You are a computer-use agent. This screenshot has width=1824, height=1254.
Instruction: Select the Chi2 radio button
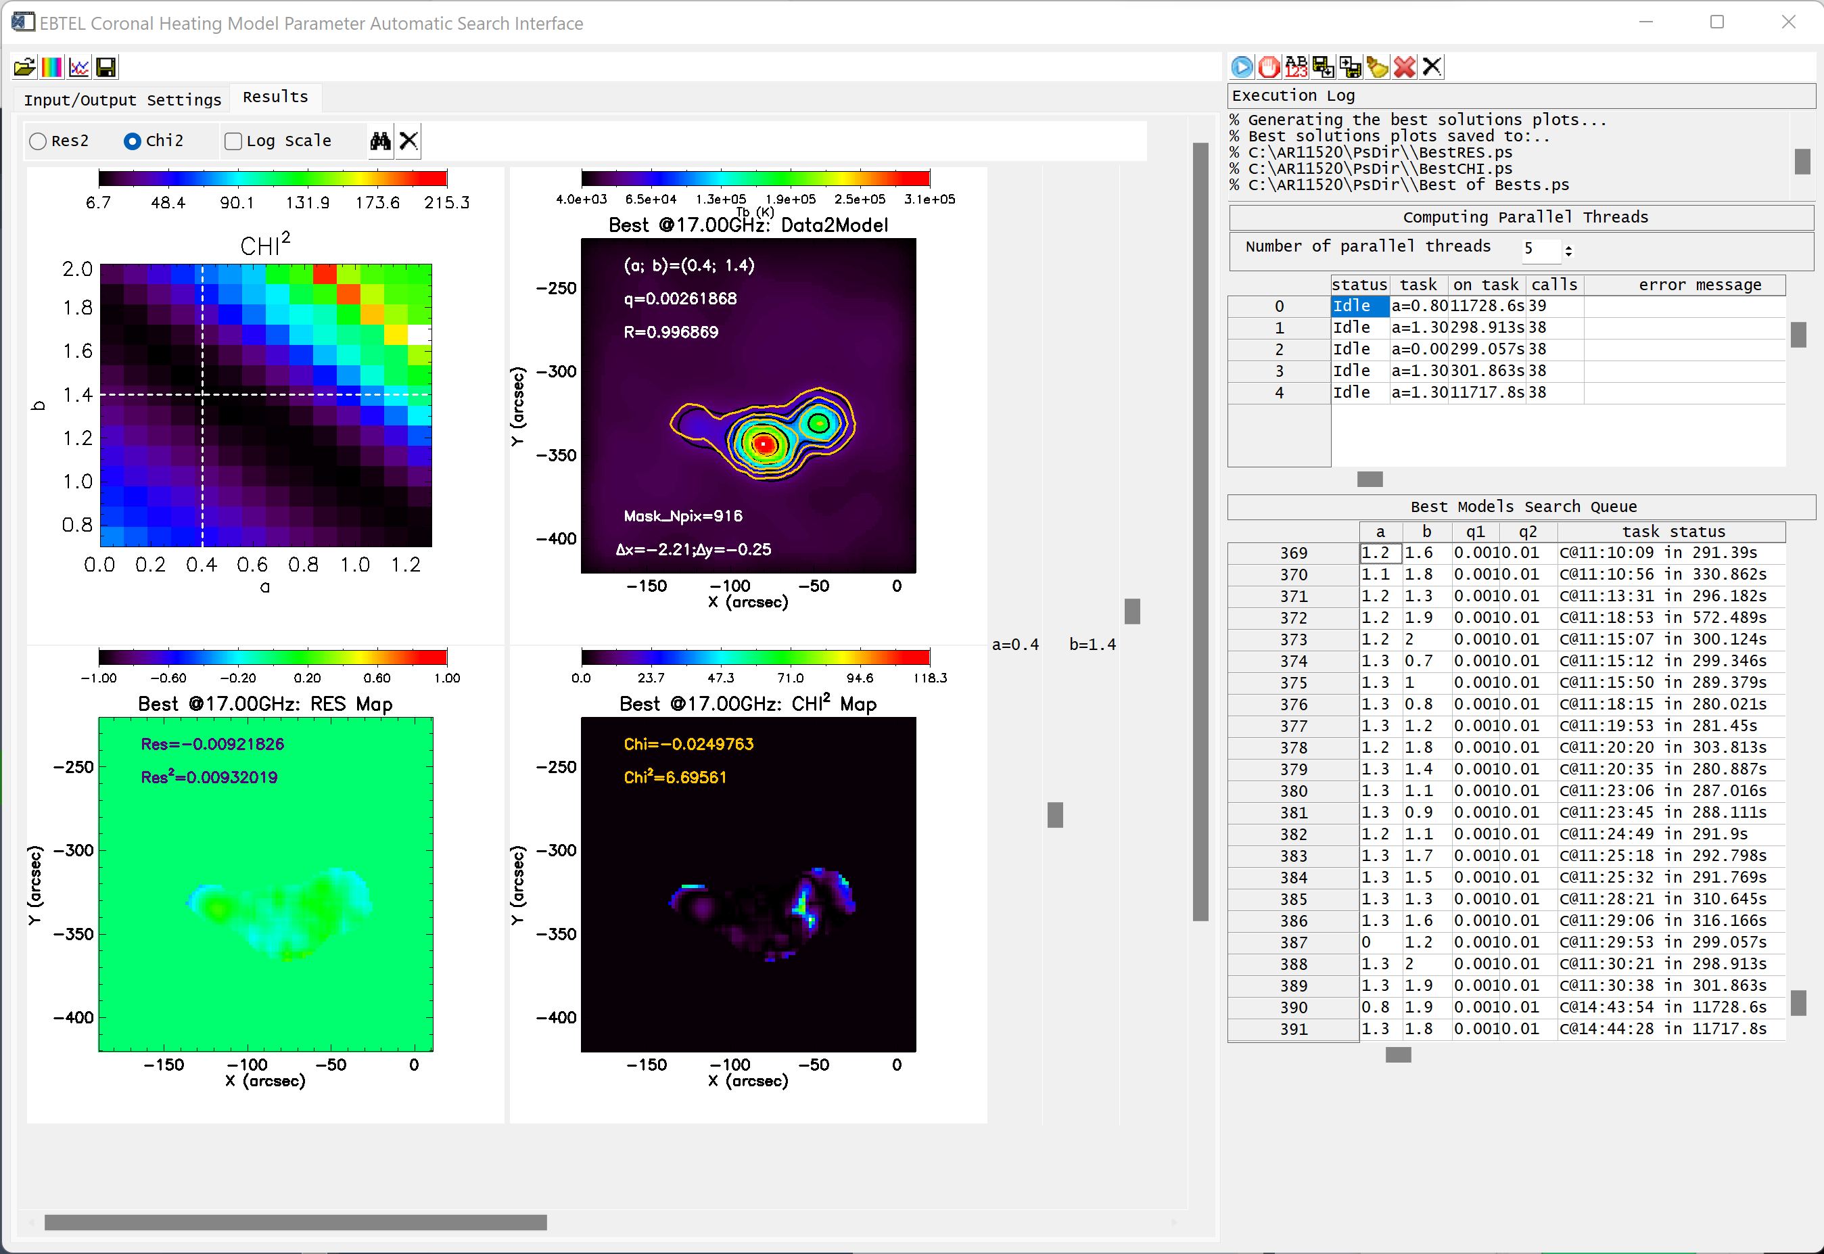133,141
